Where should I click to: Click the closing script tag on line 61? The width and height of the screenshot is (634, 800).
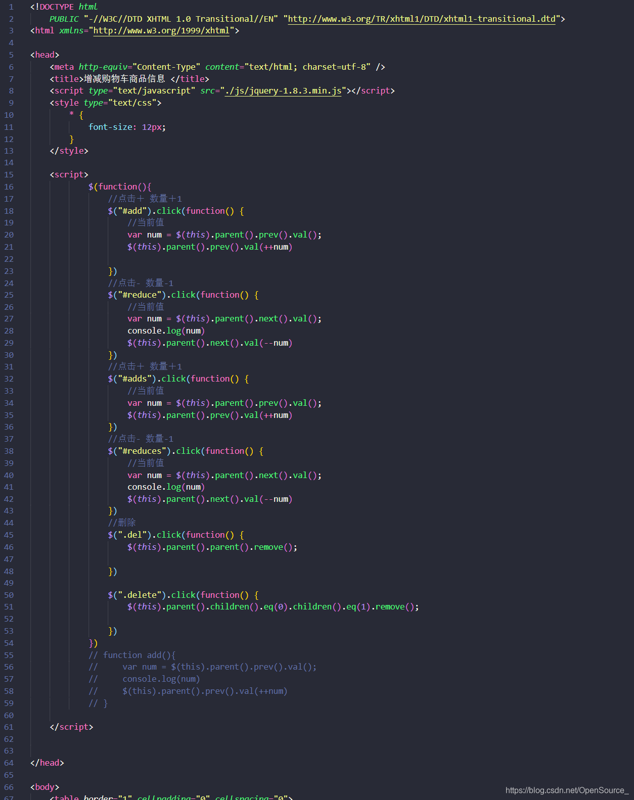(x=71, y=727)
